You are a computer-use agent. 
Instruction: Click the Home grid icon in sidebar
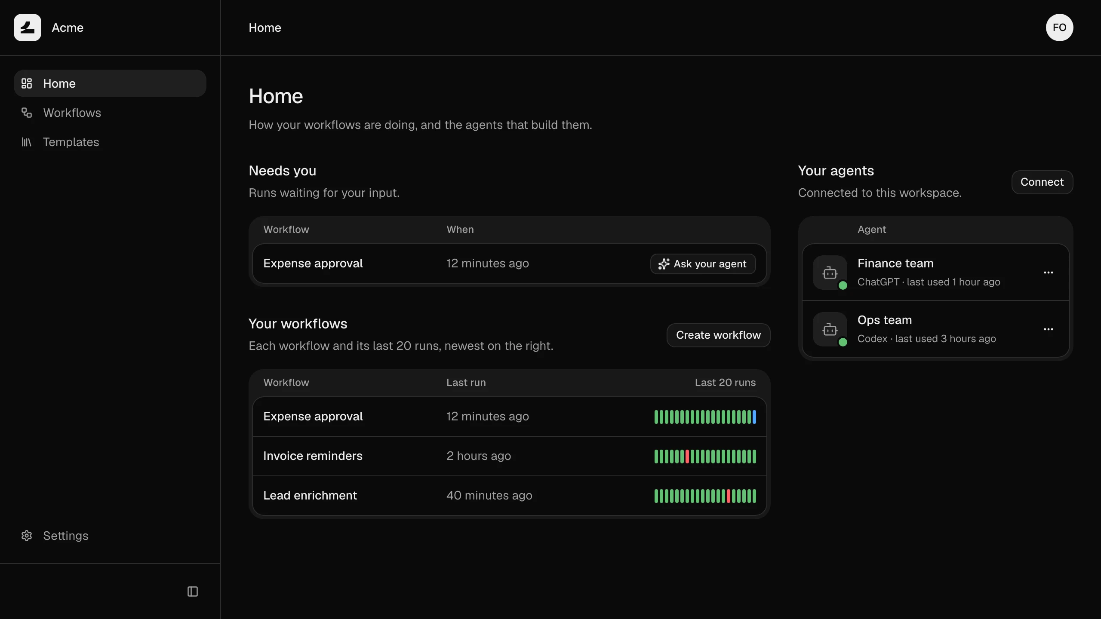pyautogui.click(x=27, y=83)
